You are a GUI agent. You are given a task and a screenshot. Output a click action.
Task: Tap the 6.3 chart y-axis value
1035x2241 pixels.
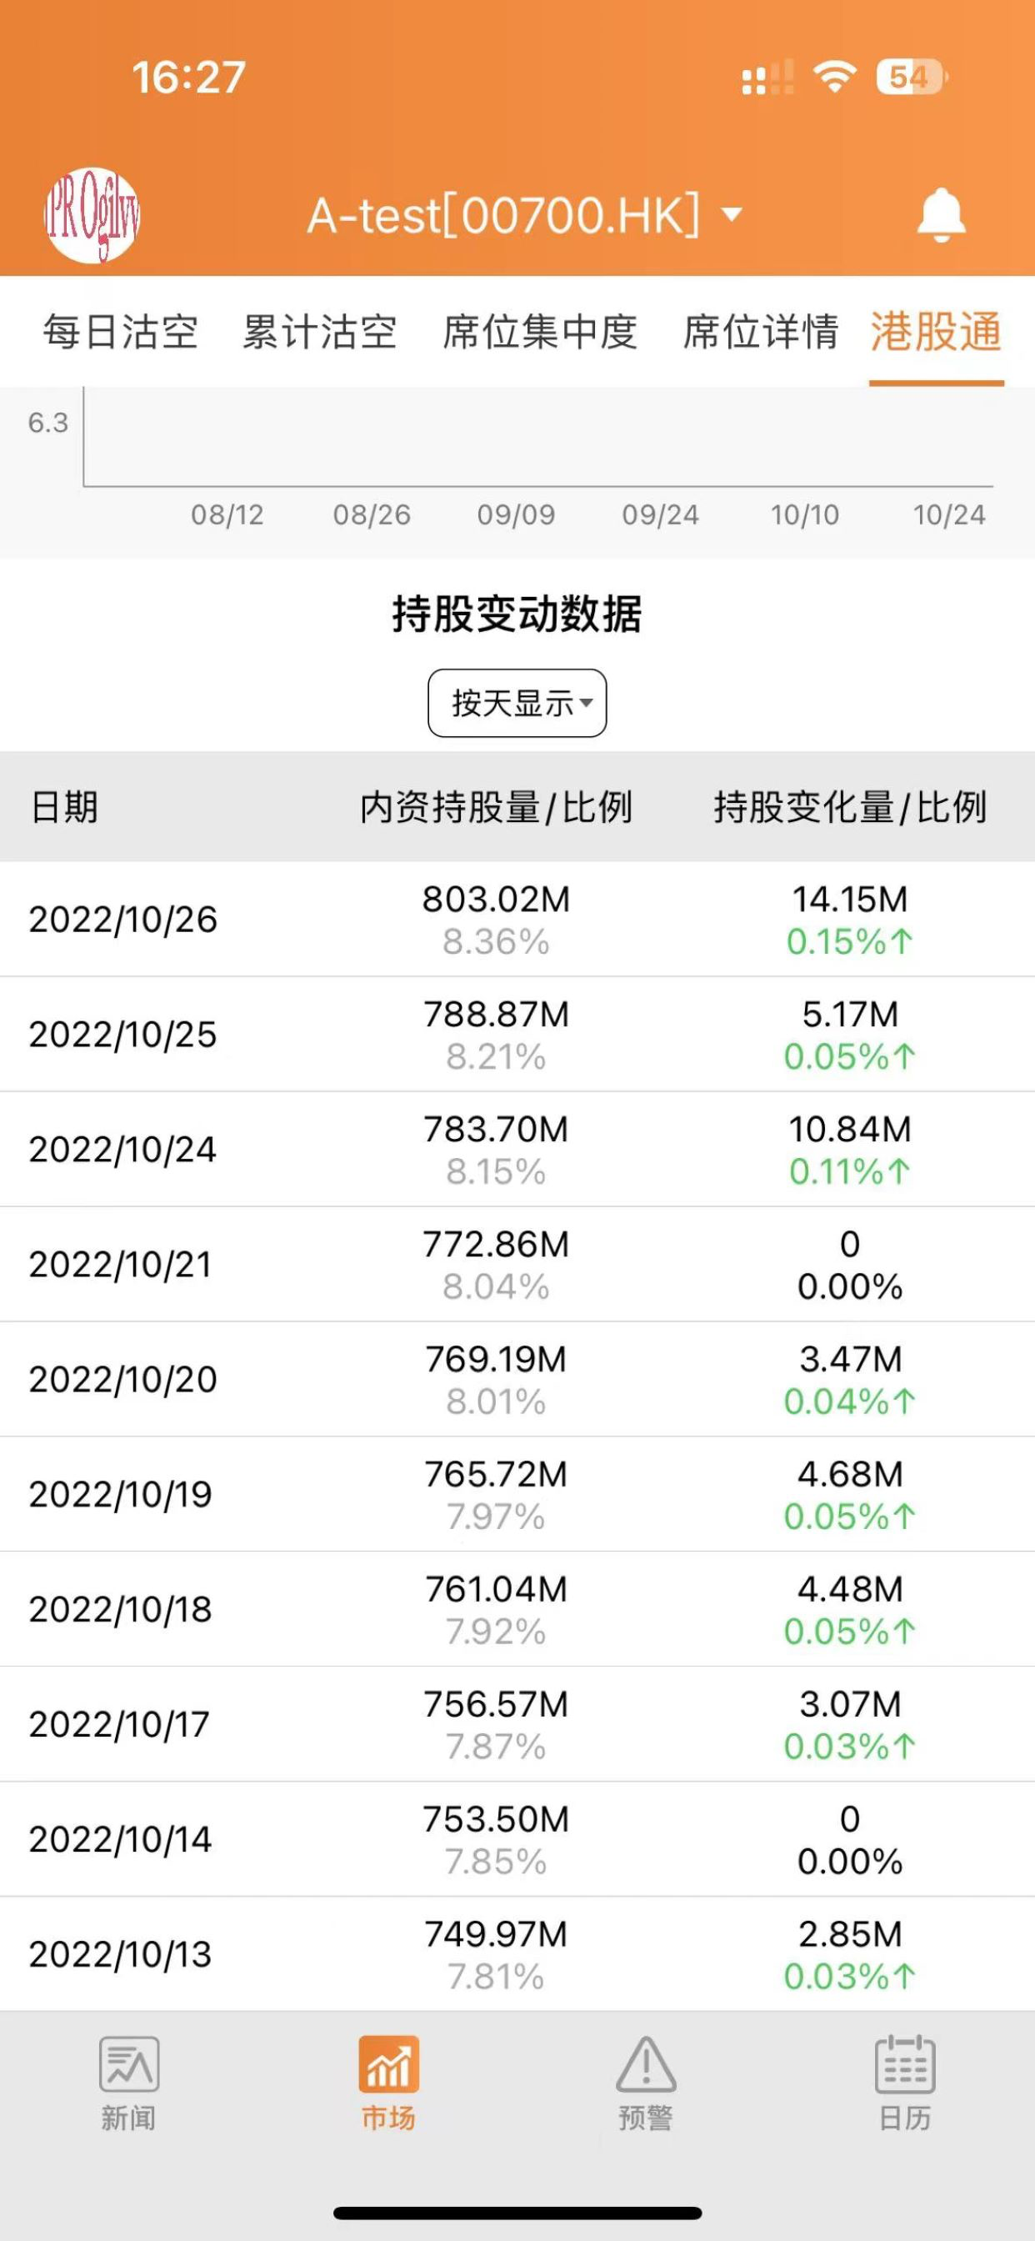[x=47, y=422]
